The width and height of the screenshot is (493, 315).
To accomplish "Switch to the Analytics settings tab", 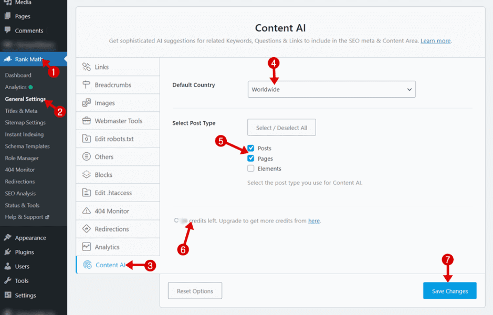I will tap(118, 247).
